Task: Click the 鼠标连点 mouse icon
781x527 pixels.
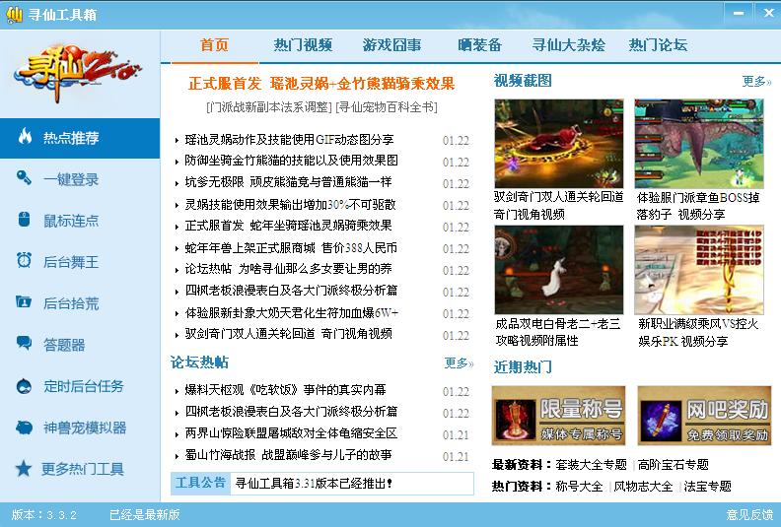Action: tap(24, 219)
